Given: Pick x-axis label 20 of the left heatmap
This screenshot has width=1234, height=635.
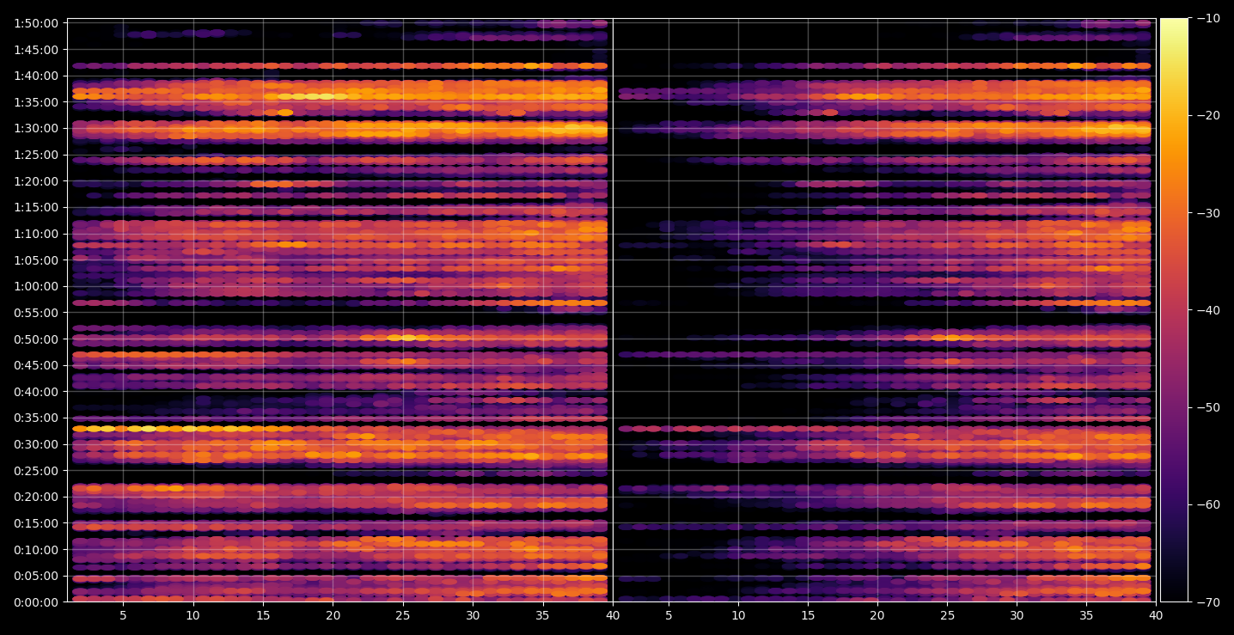Looking at the screenshot, I should click(x=333, y=616).
